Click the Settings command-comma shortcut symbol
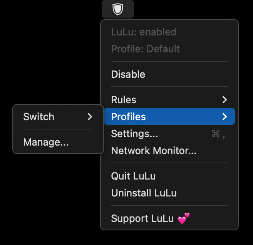 click(x=218, y=134)
